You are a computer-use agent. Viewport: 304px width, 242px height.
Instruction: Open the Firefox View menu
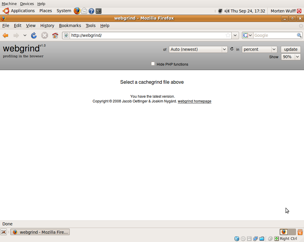pyautogui.click(x=31, y=26)
